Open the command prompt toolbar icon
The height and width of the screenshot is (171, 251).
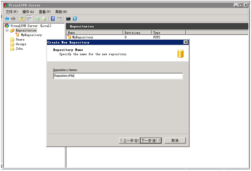(68, 19)
